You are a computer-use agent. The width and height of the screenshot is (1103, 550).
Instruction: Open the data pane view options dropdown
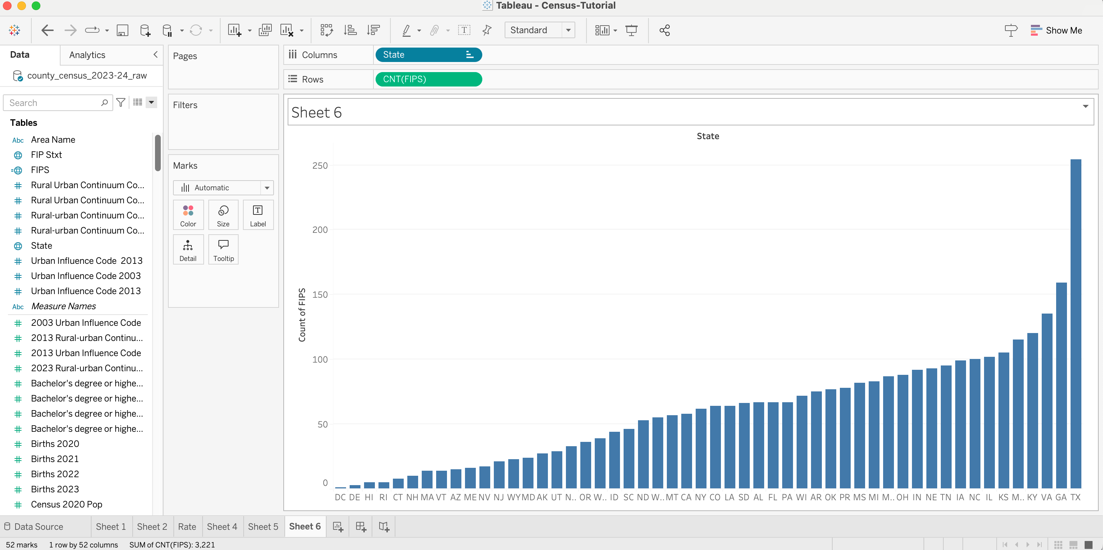[151, 102]
